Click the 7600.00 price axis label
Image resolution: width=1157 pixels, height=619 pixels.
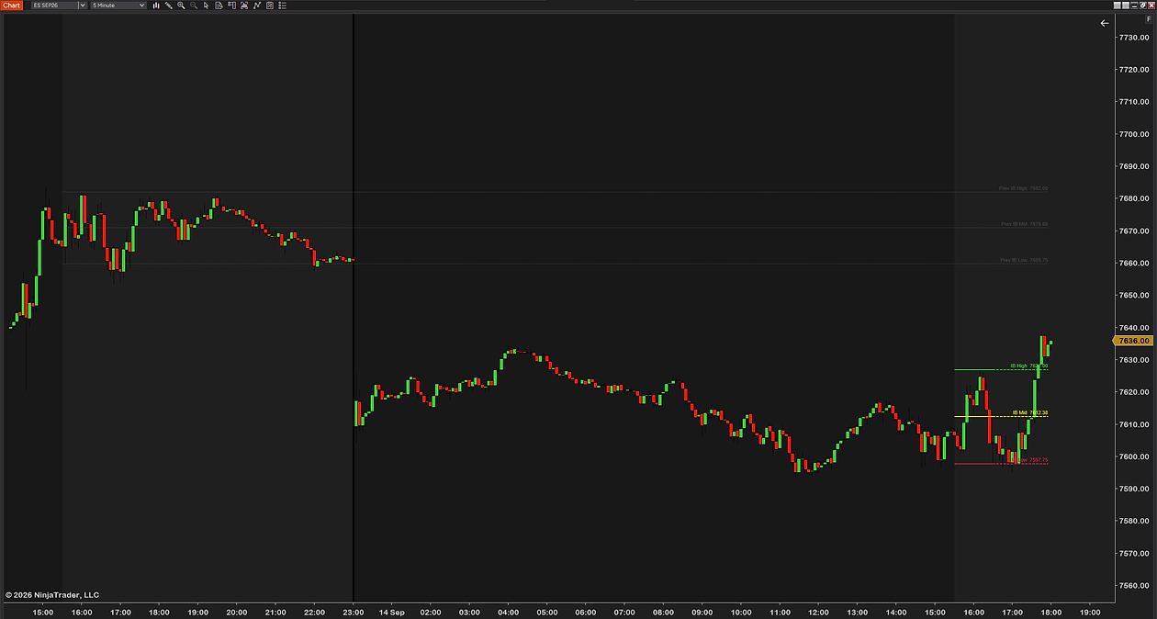(x=1135, y=456)
